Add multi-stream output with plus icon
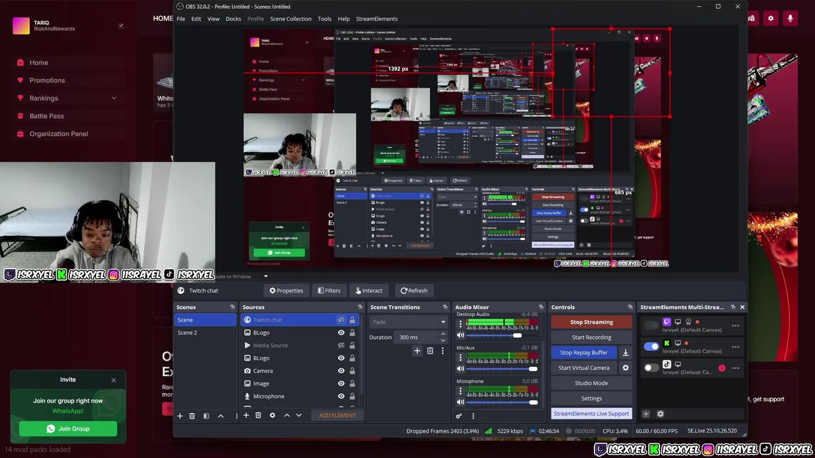This screenshot has height=458, width=815. [646, 414]
